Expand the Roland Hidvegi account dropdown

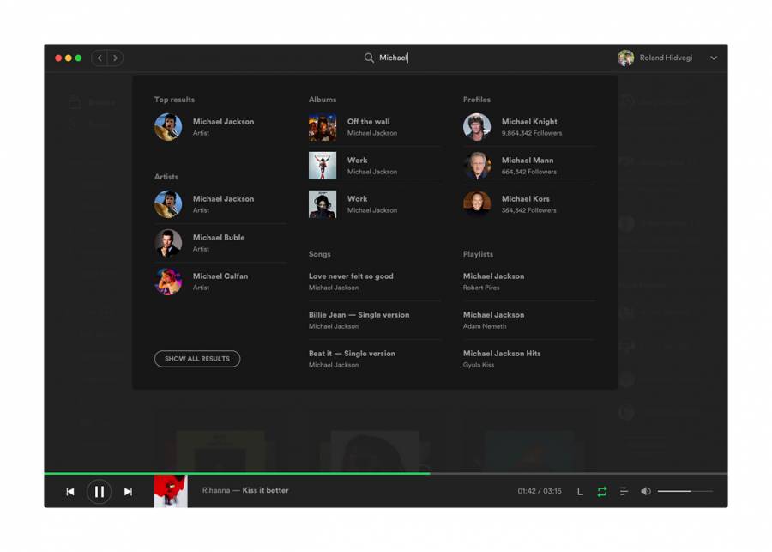tap(714, 58)
